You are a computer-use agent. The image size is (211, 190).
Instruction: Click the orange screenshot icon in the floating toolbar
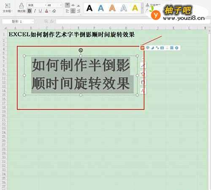click(142, 48)
